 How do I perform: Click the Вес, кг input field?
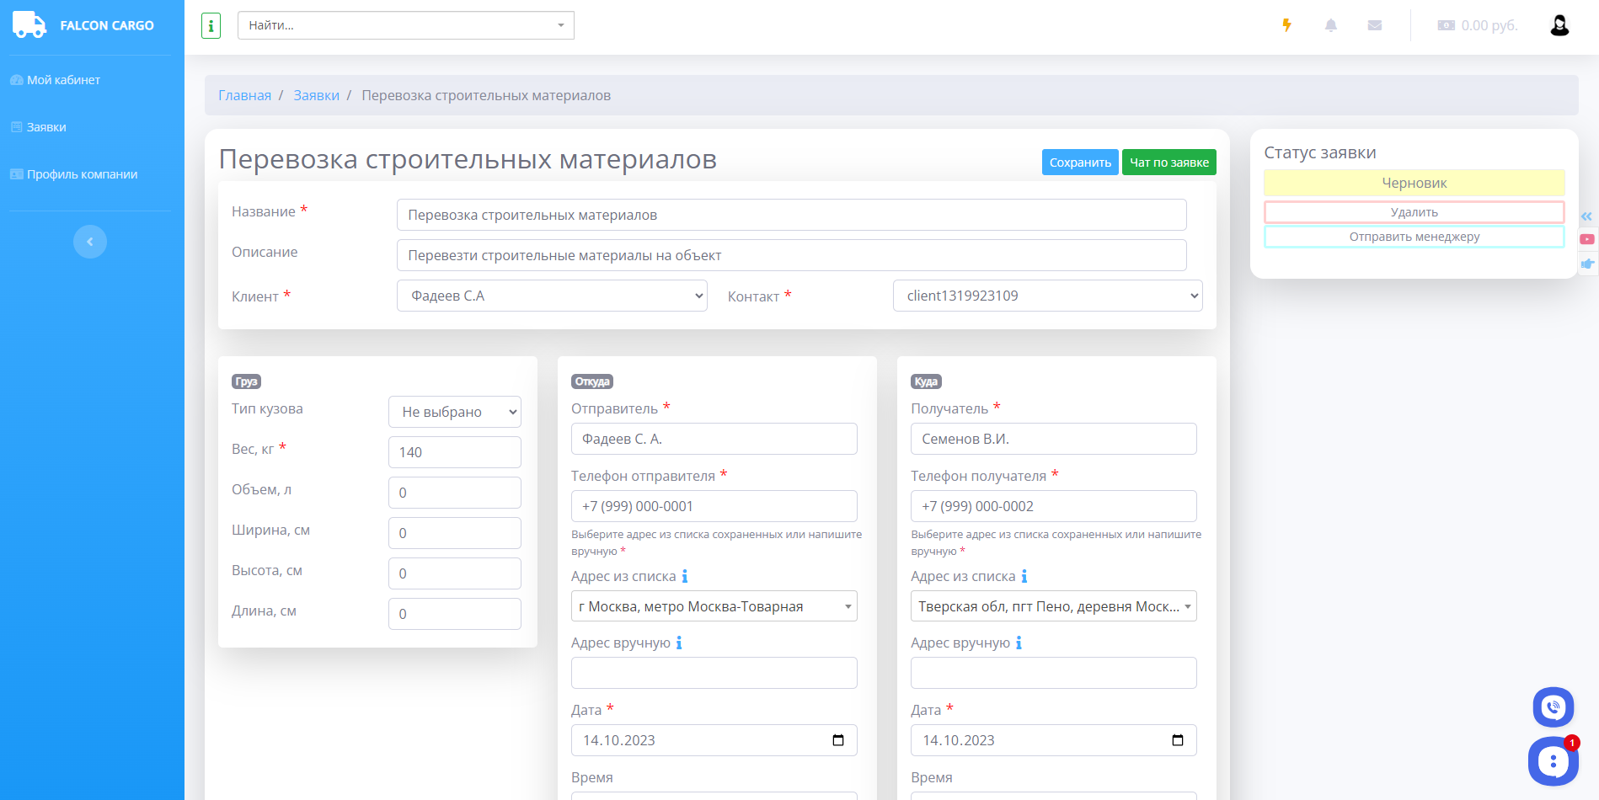coord(454,452)
